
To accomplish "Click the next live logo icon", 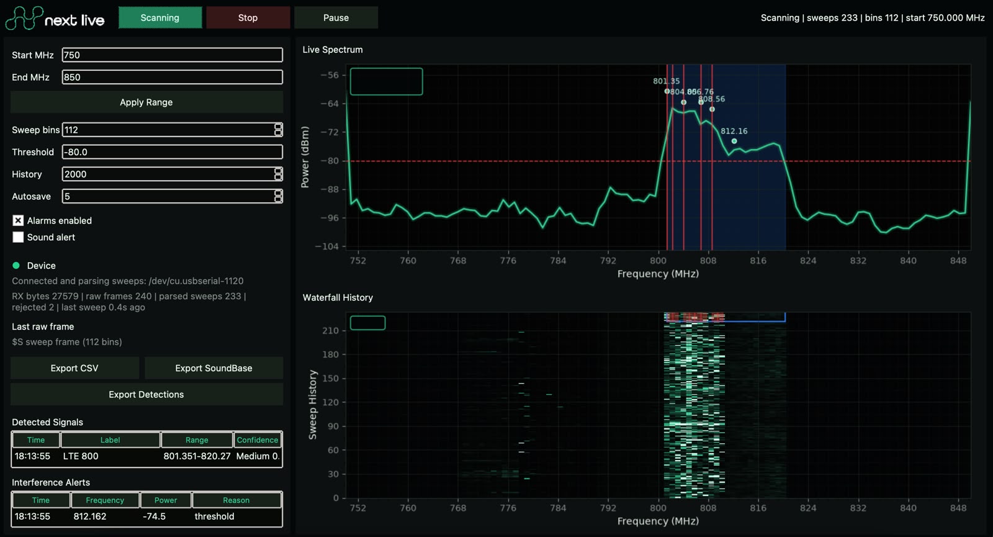I will (x=24, y=18).
